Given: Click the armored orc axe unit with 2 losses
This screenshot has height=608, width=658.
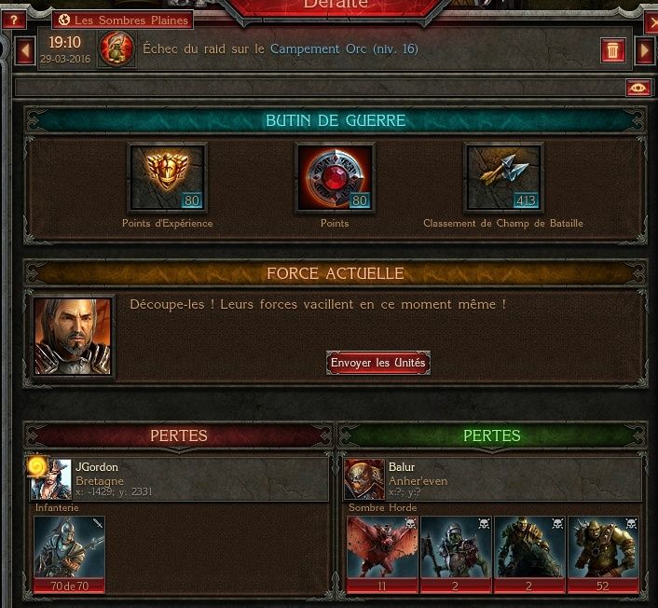Looking at the screenshot, I should 456,555.
